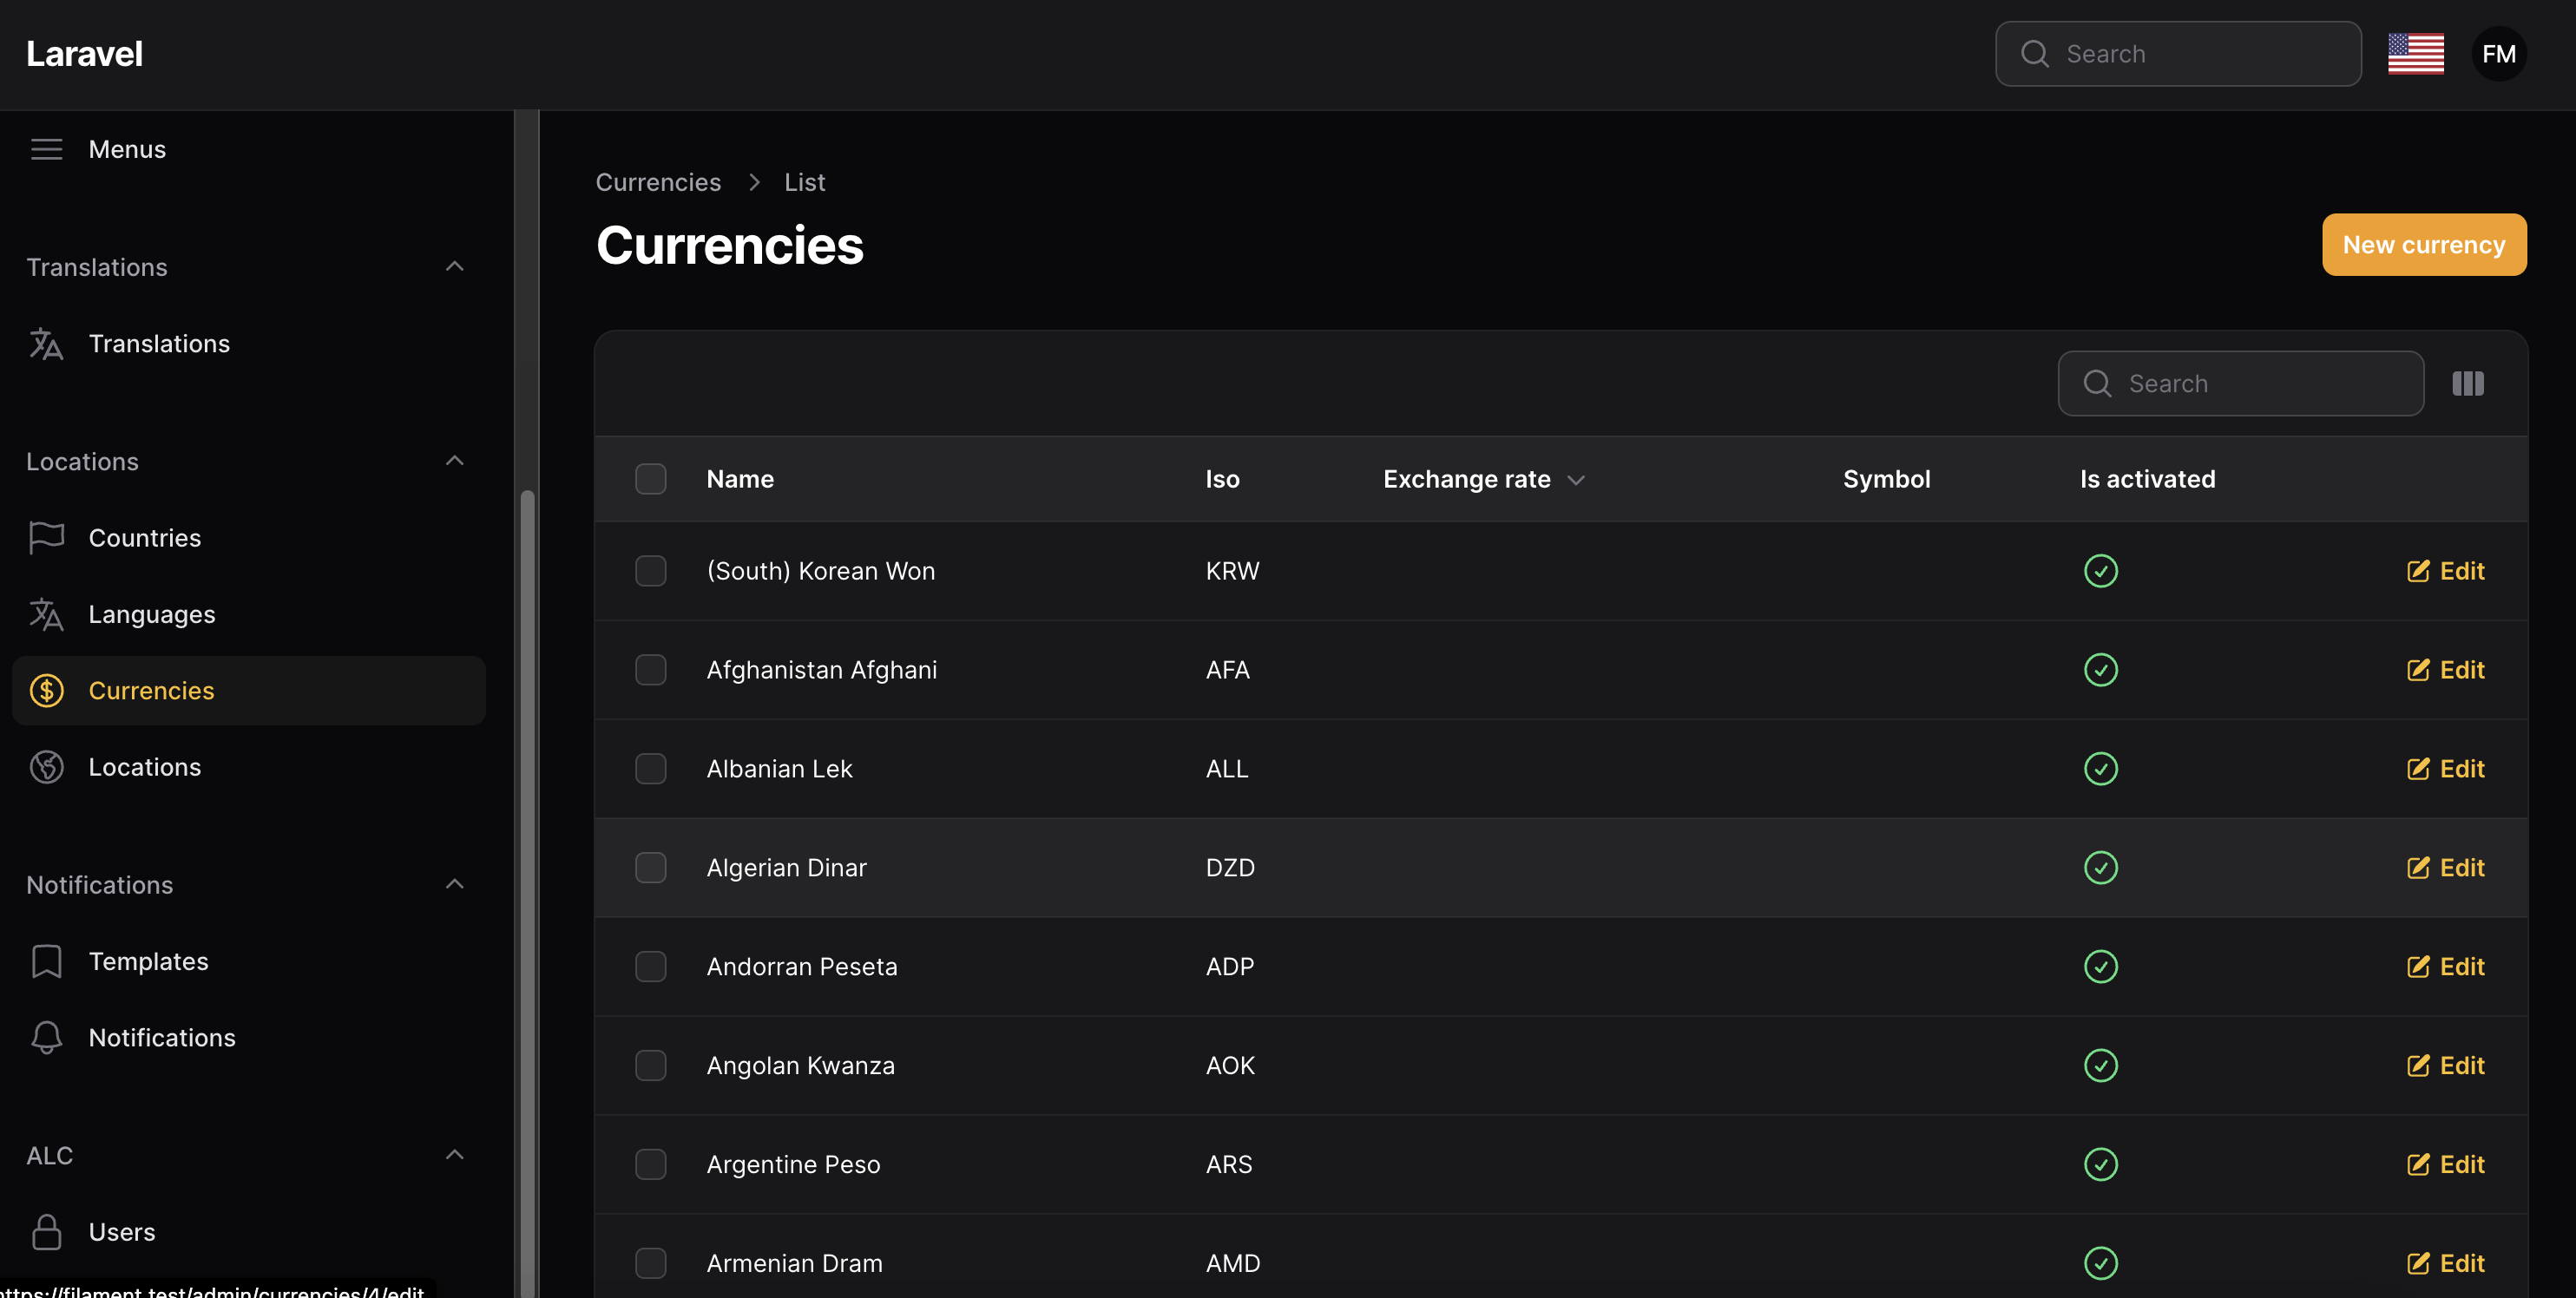Select the Albanian Lek row checkbox
Image resolution: width=2576 pixels, height=1298 pixels.
pos(651,769)
